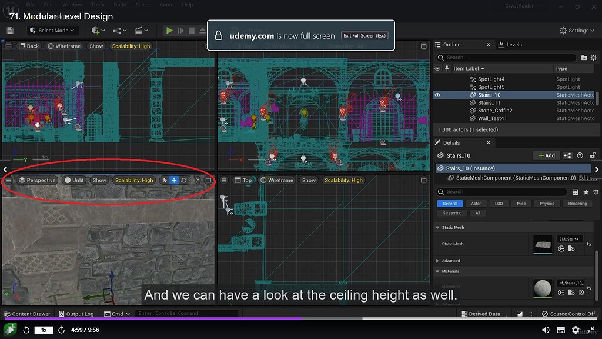Select the Rotate tool in the perspective viewport toolbar
Screen dimensions: 602x339
tap(184, 180)
